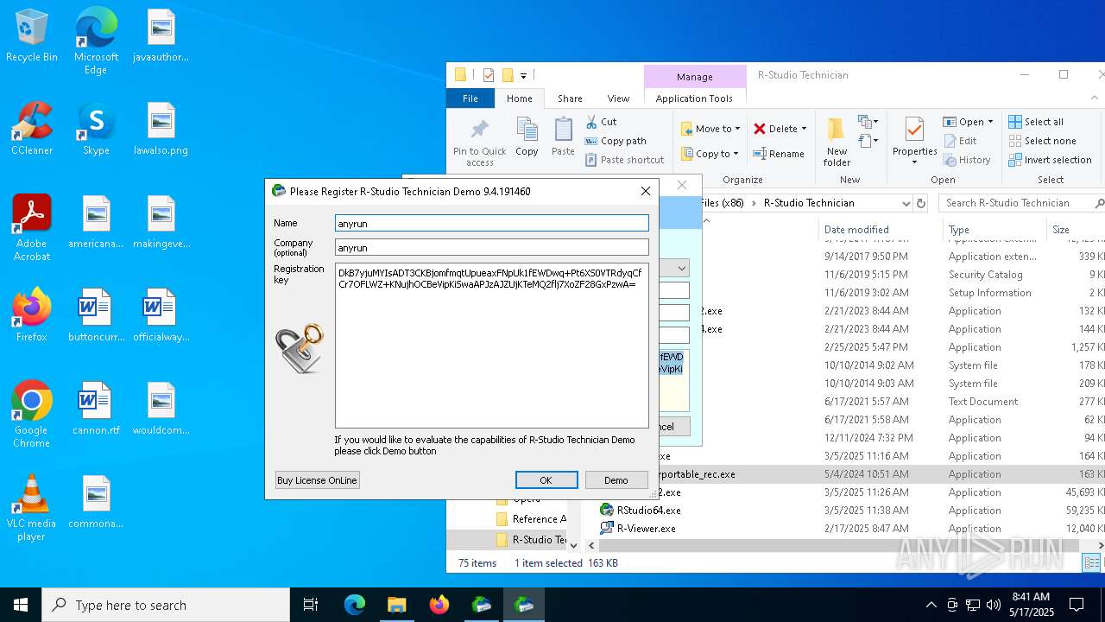The image size is (1105, 622).
Task: Select lawalso.png file on desktop
Action: pos(161,130)
